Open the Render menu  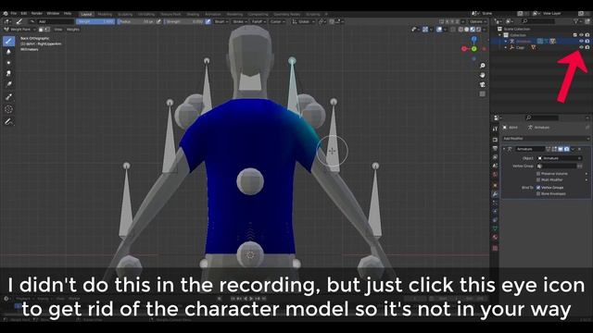tap(37, 14)
